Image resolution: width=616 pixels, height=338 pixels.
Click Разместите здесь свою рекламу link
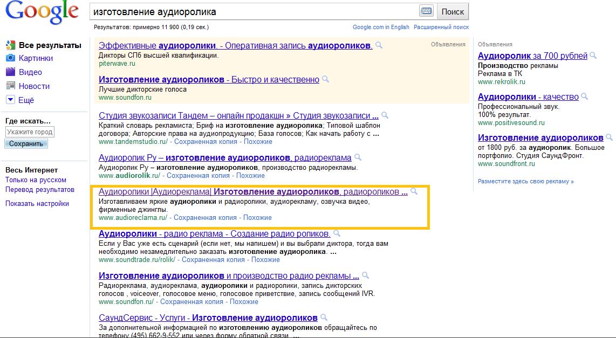tap(525, 181)
